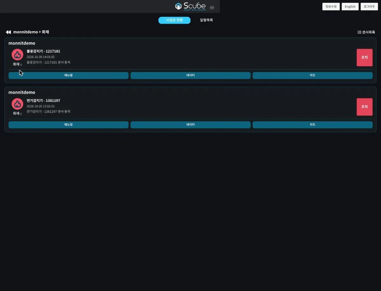Open 차트 for 연기감지기 - 1381197

312,125
